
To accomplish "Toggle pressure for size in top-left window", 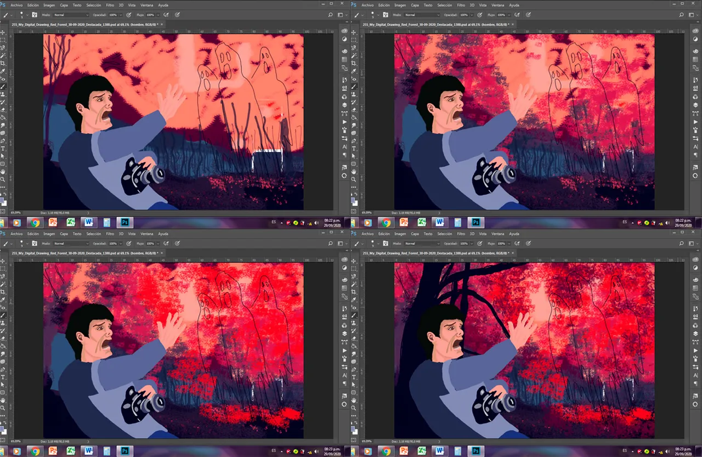I will click(x=177, y=15).
